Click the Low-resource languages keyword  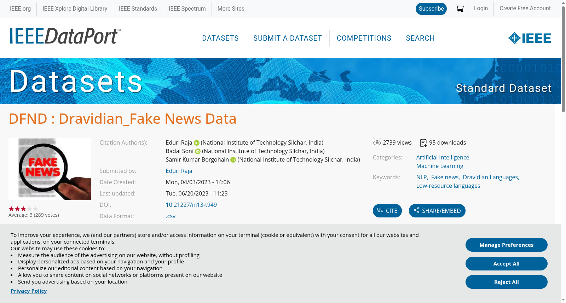tap(448, 186)
